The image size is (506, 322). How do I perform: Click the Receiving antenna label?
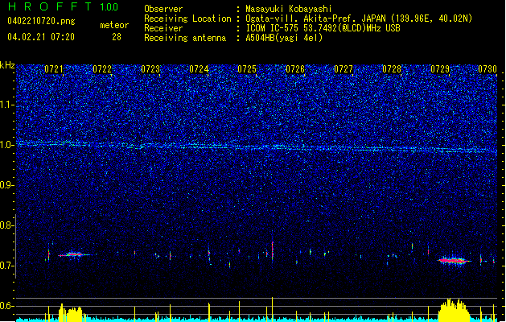tap(185, 38)
